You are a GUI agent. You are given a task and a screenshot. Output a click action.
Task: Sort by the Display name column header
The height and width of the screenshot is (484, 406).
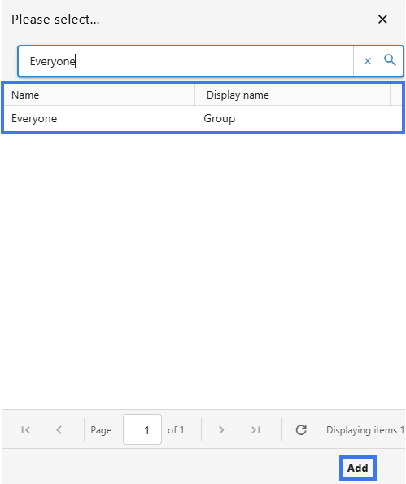coord(292,95)
